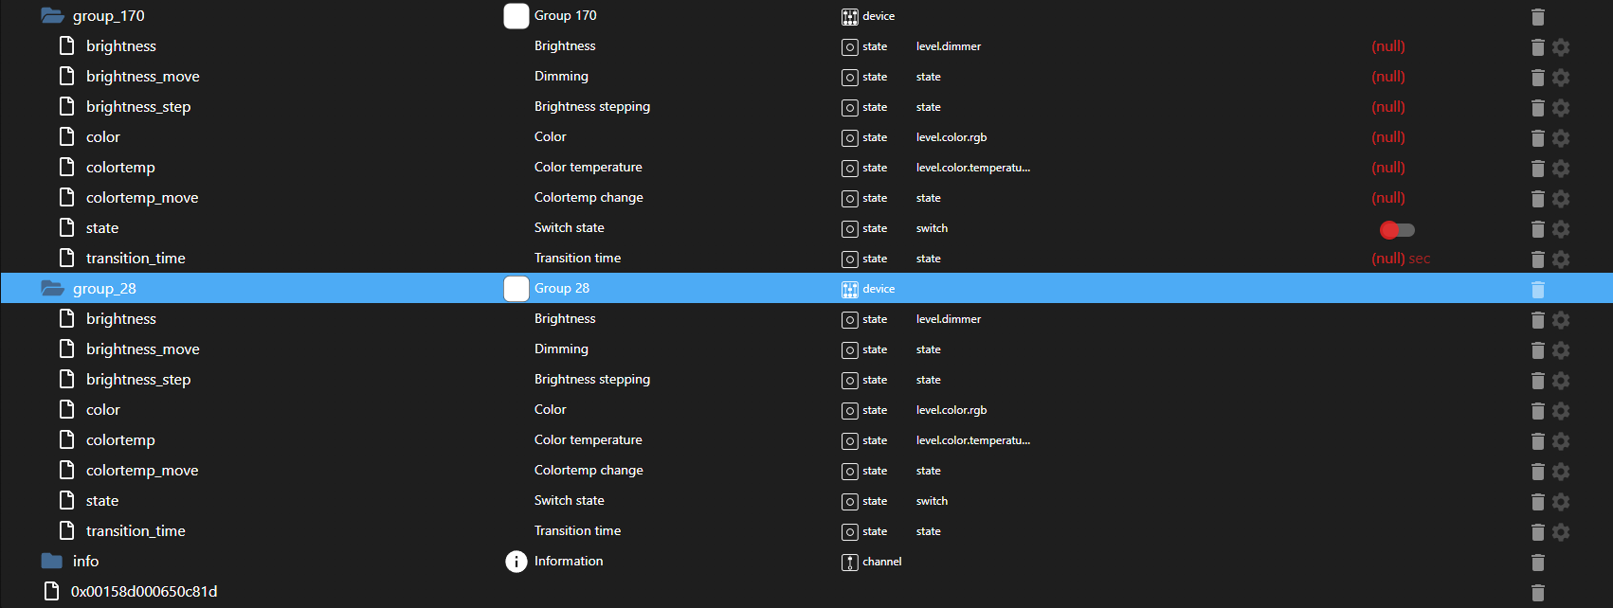1613x608 pixels.
Task: Delete group_28 transition_time state
Action: coord(1537,531)
